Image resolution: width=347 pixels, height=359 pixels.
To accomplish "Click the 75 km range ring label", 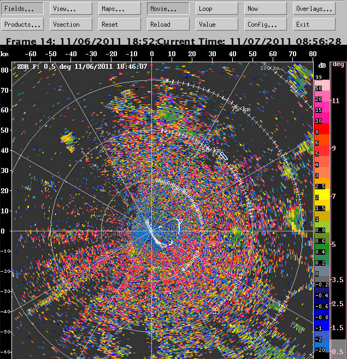I will pos(240,109).
